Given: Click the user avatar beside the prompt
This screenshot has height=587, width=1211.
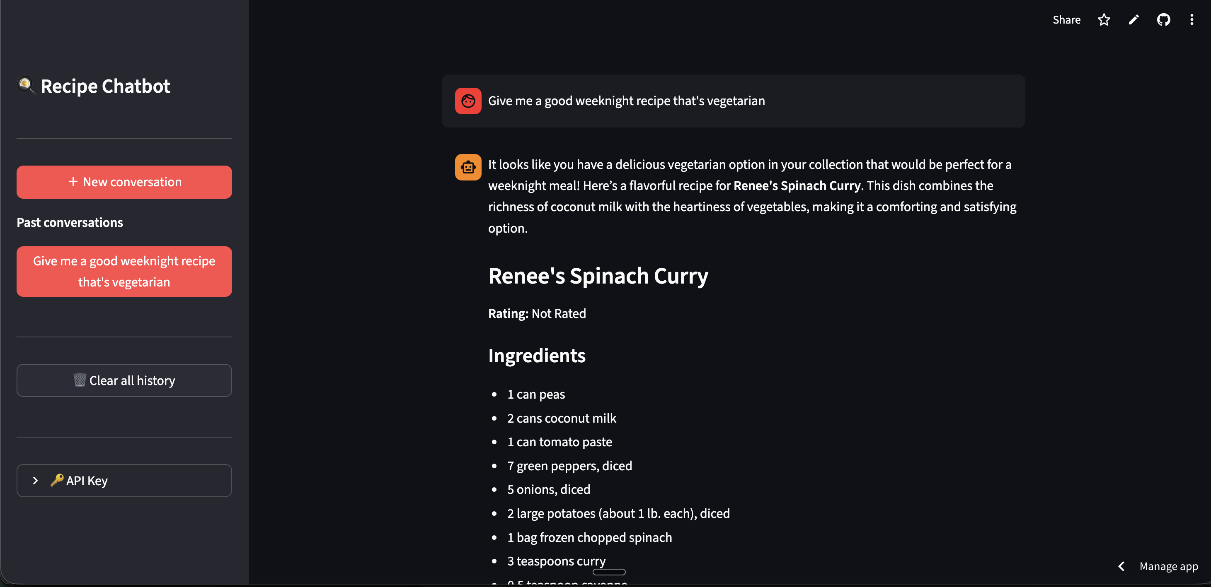Looking at the screenshot, I should pyautogui.click(x=468, y=101).
